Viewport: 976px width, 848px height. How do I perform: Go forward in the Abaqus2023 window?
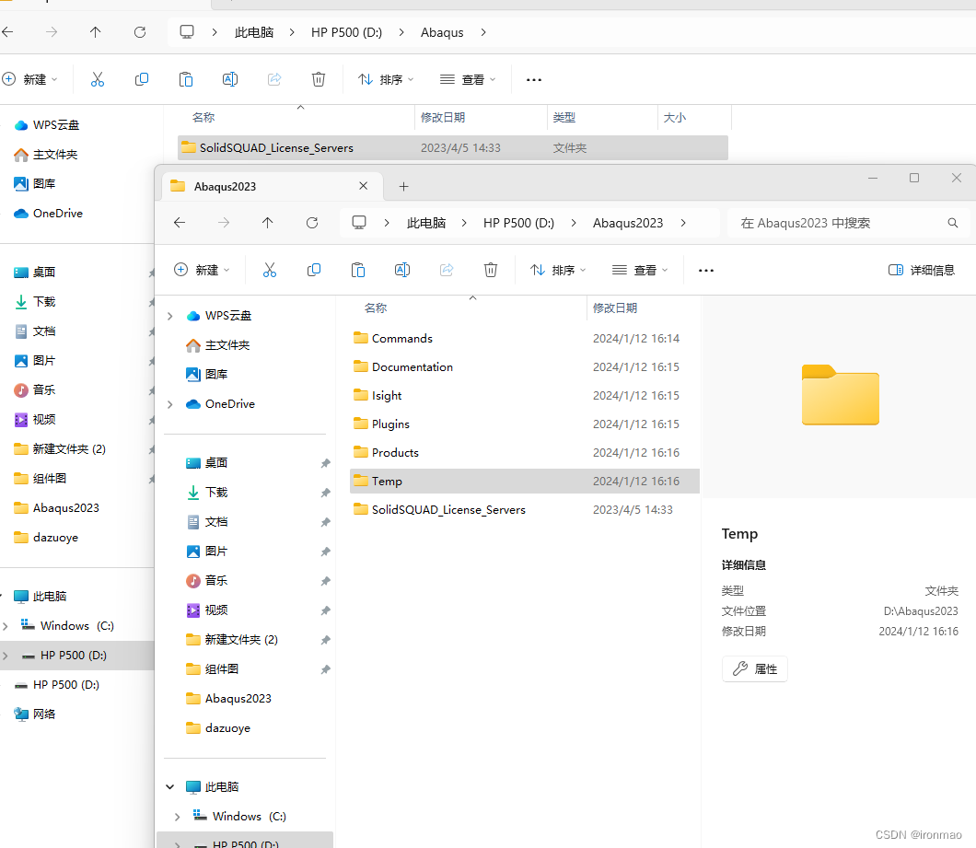pyautogui.click(x=224, y=223)
